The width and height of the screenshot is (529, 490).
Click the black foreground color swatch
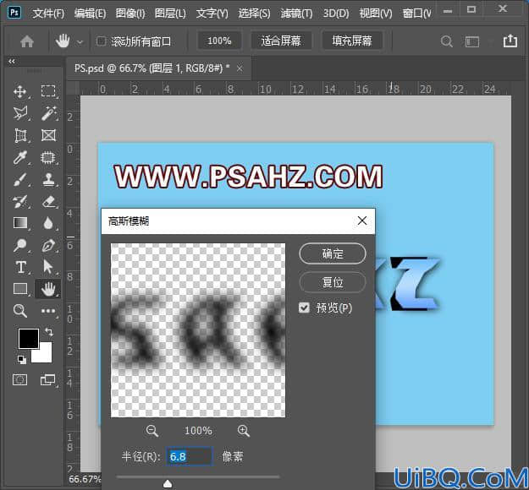28,339
